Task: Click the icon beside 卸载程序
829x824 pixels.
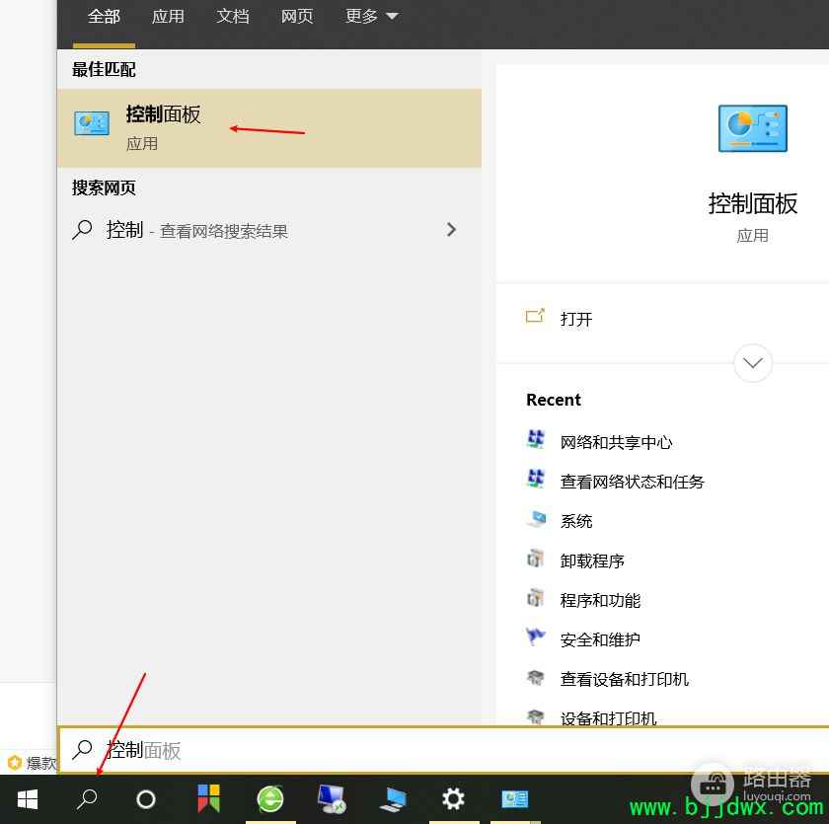Action: click(x=535, y=559)
